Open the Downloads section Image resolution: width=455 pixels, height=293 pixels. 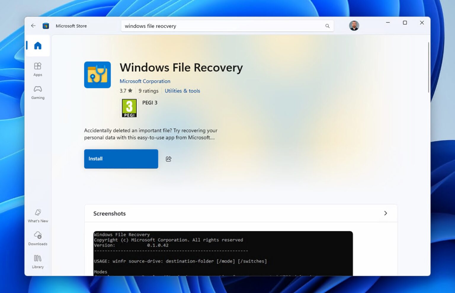pos(38,238)
